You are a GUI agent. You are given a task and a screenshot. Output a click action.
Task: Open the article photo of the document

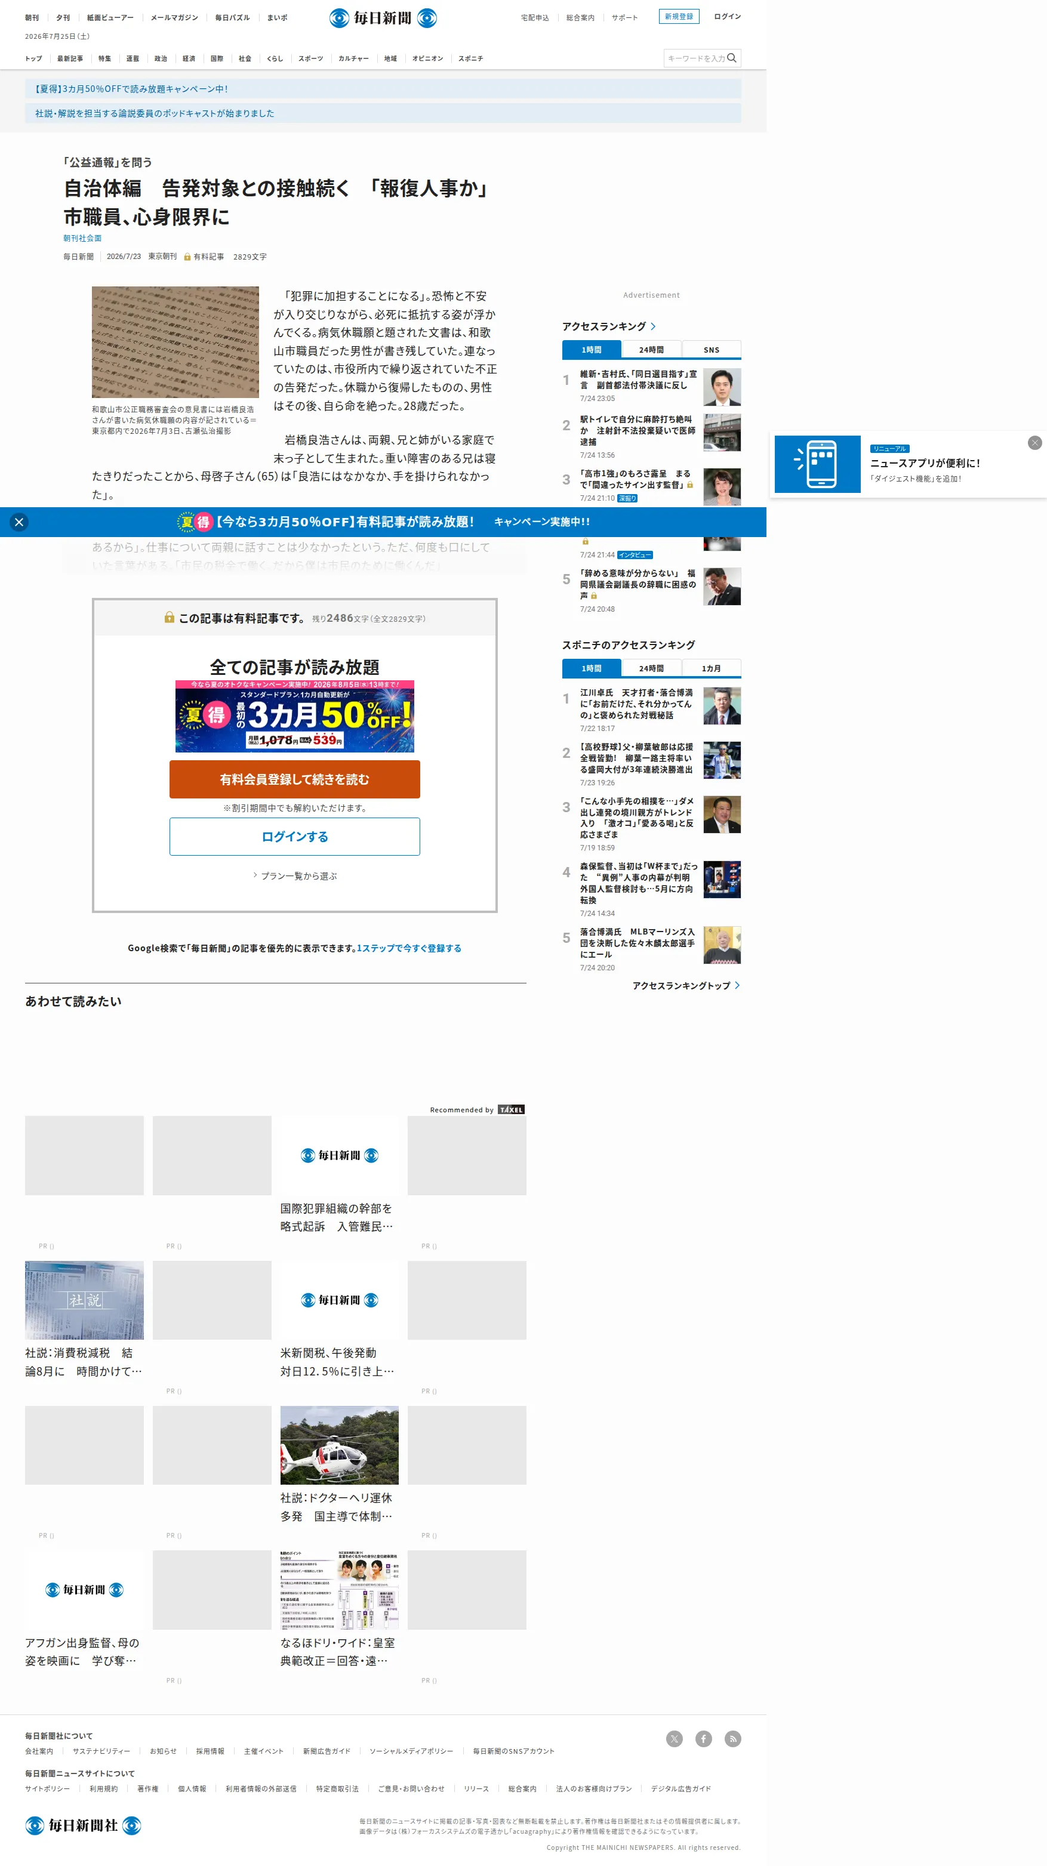[x=175, y=342]
